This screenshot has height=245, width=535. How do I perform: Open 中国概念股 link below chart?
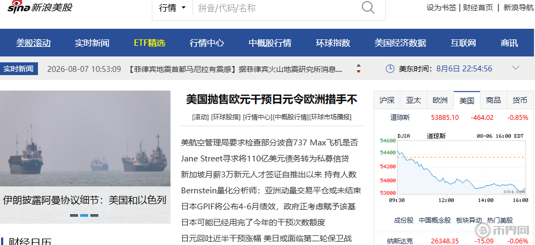pyautogui.click(x=435, y=220)
